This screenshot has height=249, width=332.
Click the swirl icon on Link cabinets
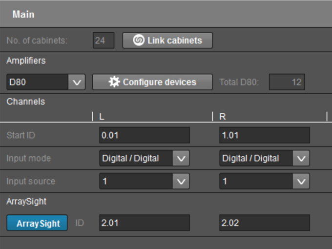[x=139, y=40]
